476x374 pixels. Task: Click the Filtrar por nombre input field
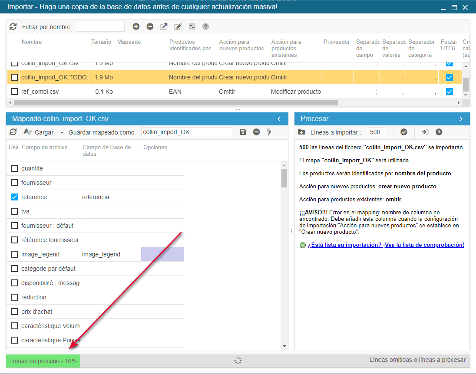tap(100, 27)
